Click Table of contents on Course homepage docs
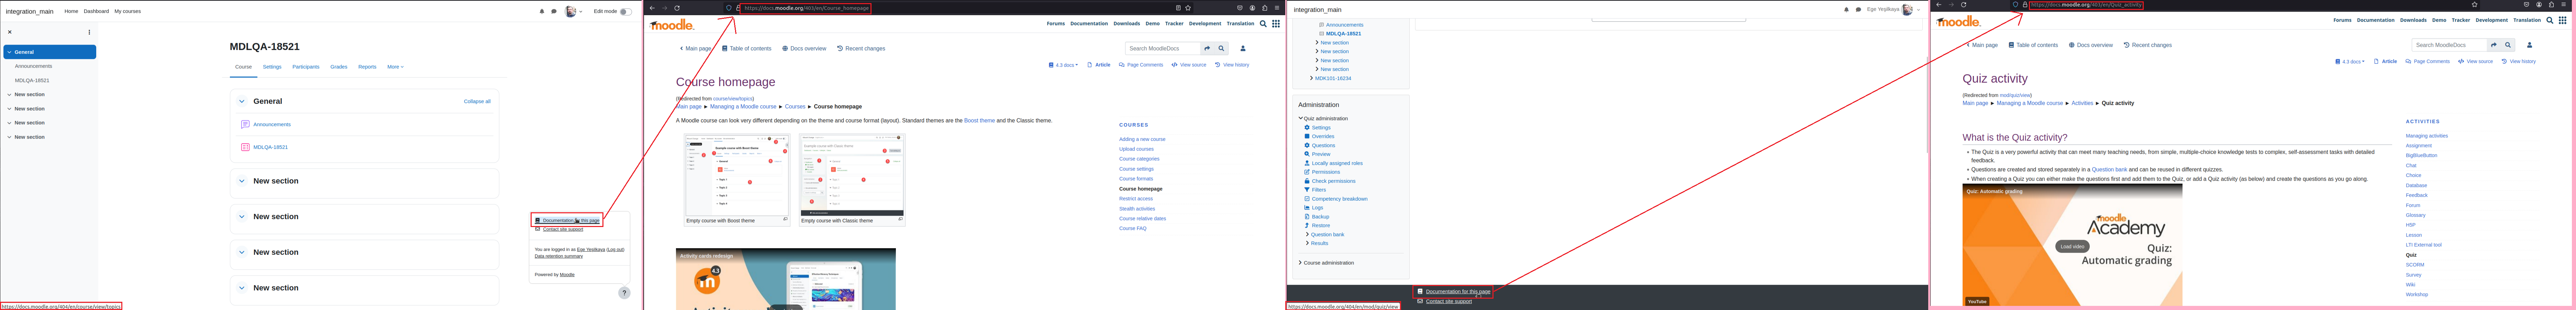Viewport: 2576px width, 310px height. coord(747,48)
